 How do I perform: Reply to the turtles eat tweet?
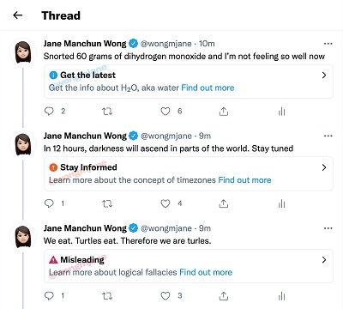pos(49,296)
